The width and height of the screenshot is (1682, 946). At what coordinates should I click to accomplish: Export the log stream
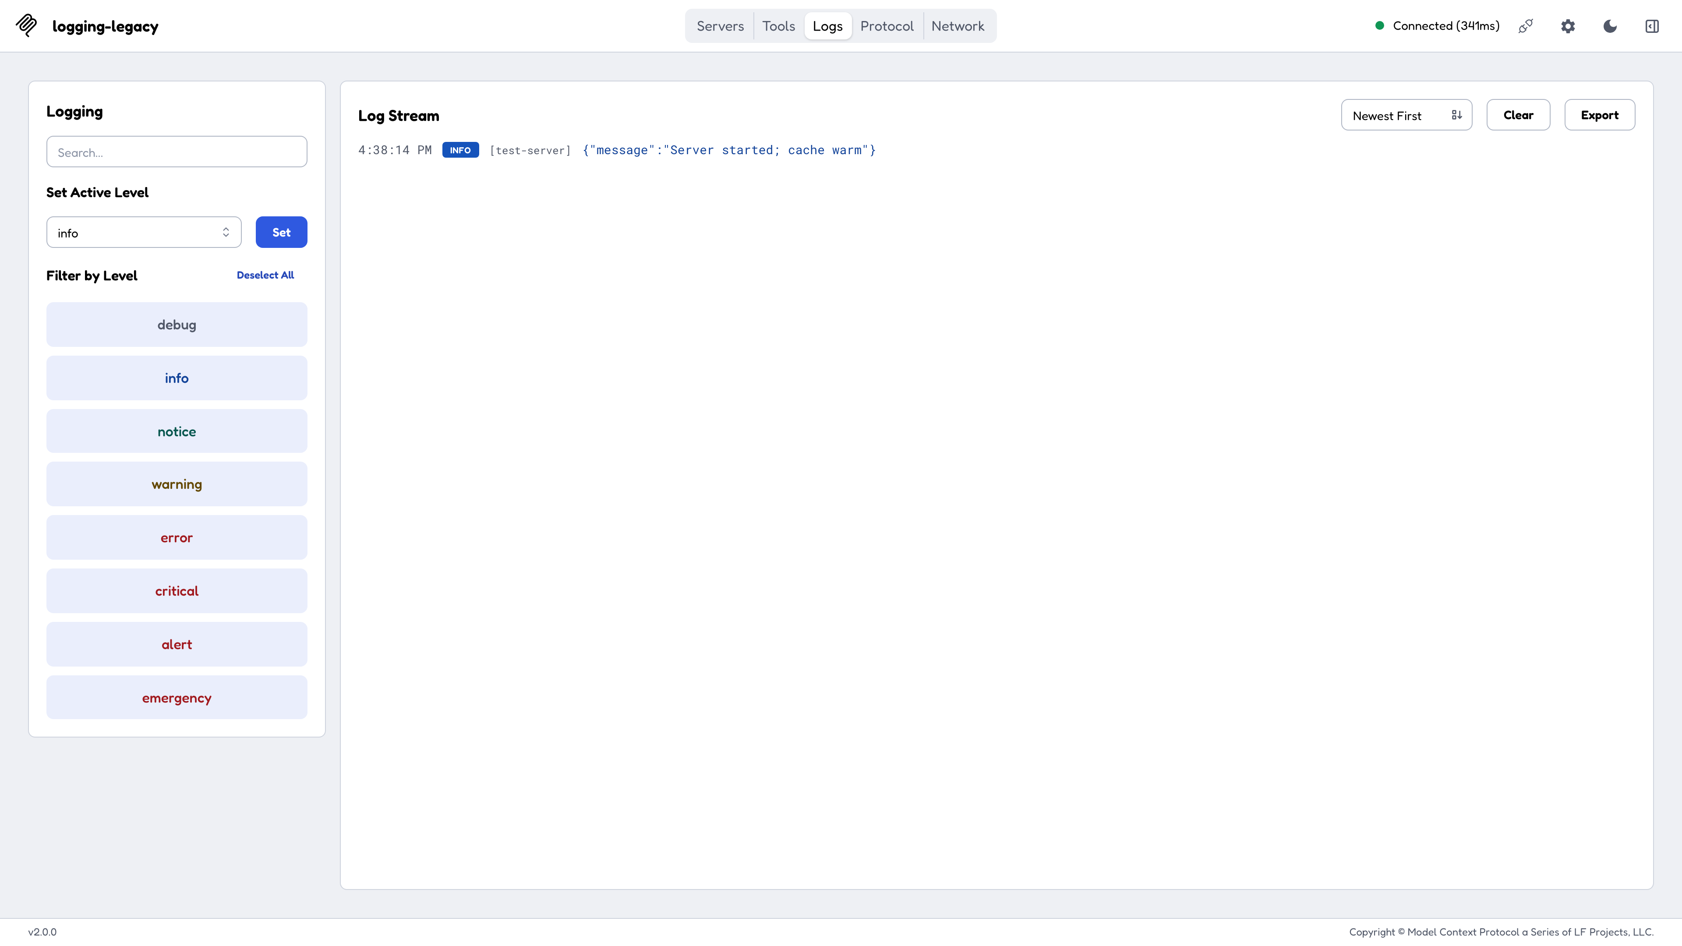1600,115
